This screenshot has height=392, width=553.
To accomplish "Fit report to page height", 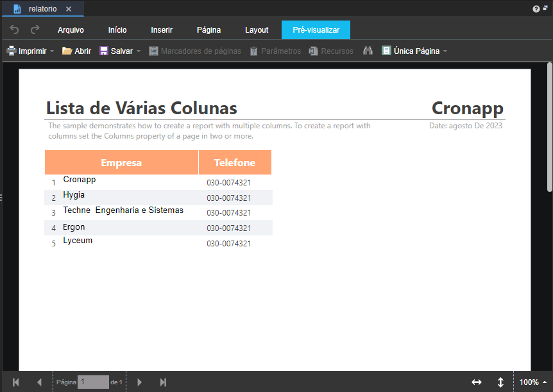I will 500,382.
